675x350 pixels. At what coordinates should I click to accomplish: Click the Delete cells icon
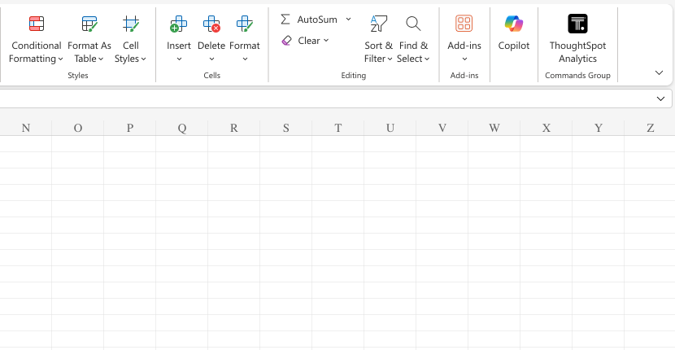(x=211, y=24)
